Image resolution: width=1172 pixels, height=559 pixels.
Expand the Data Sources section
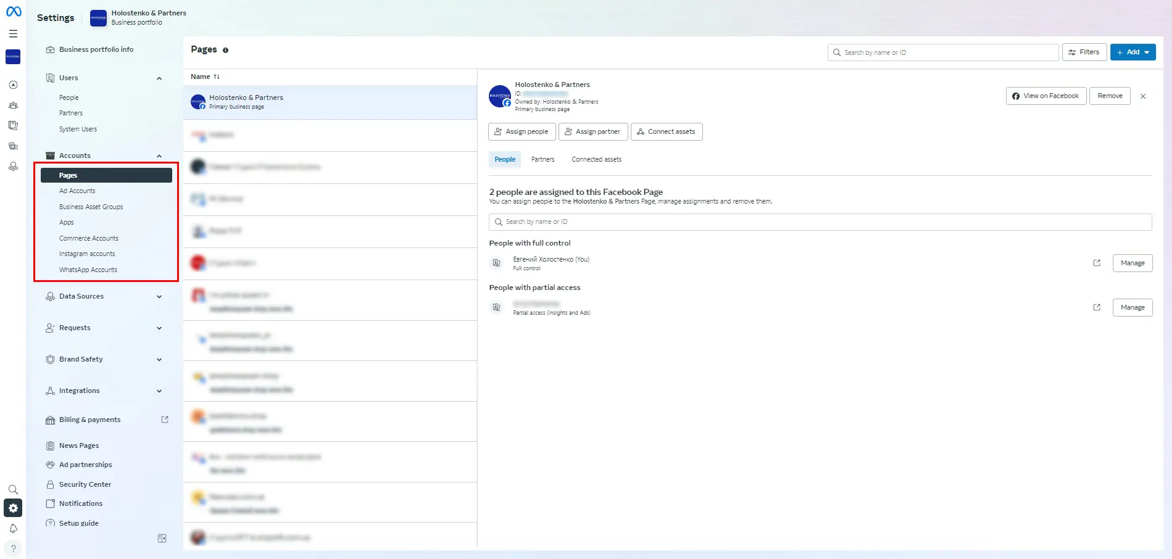pyautogui.click(x=159, y=297)
